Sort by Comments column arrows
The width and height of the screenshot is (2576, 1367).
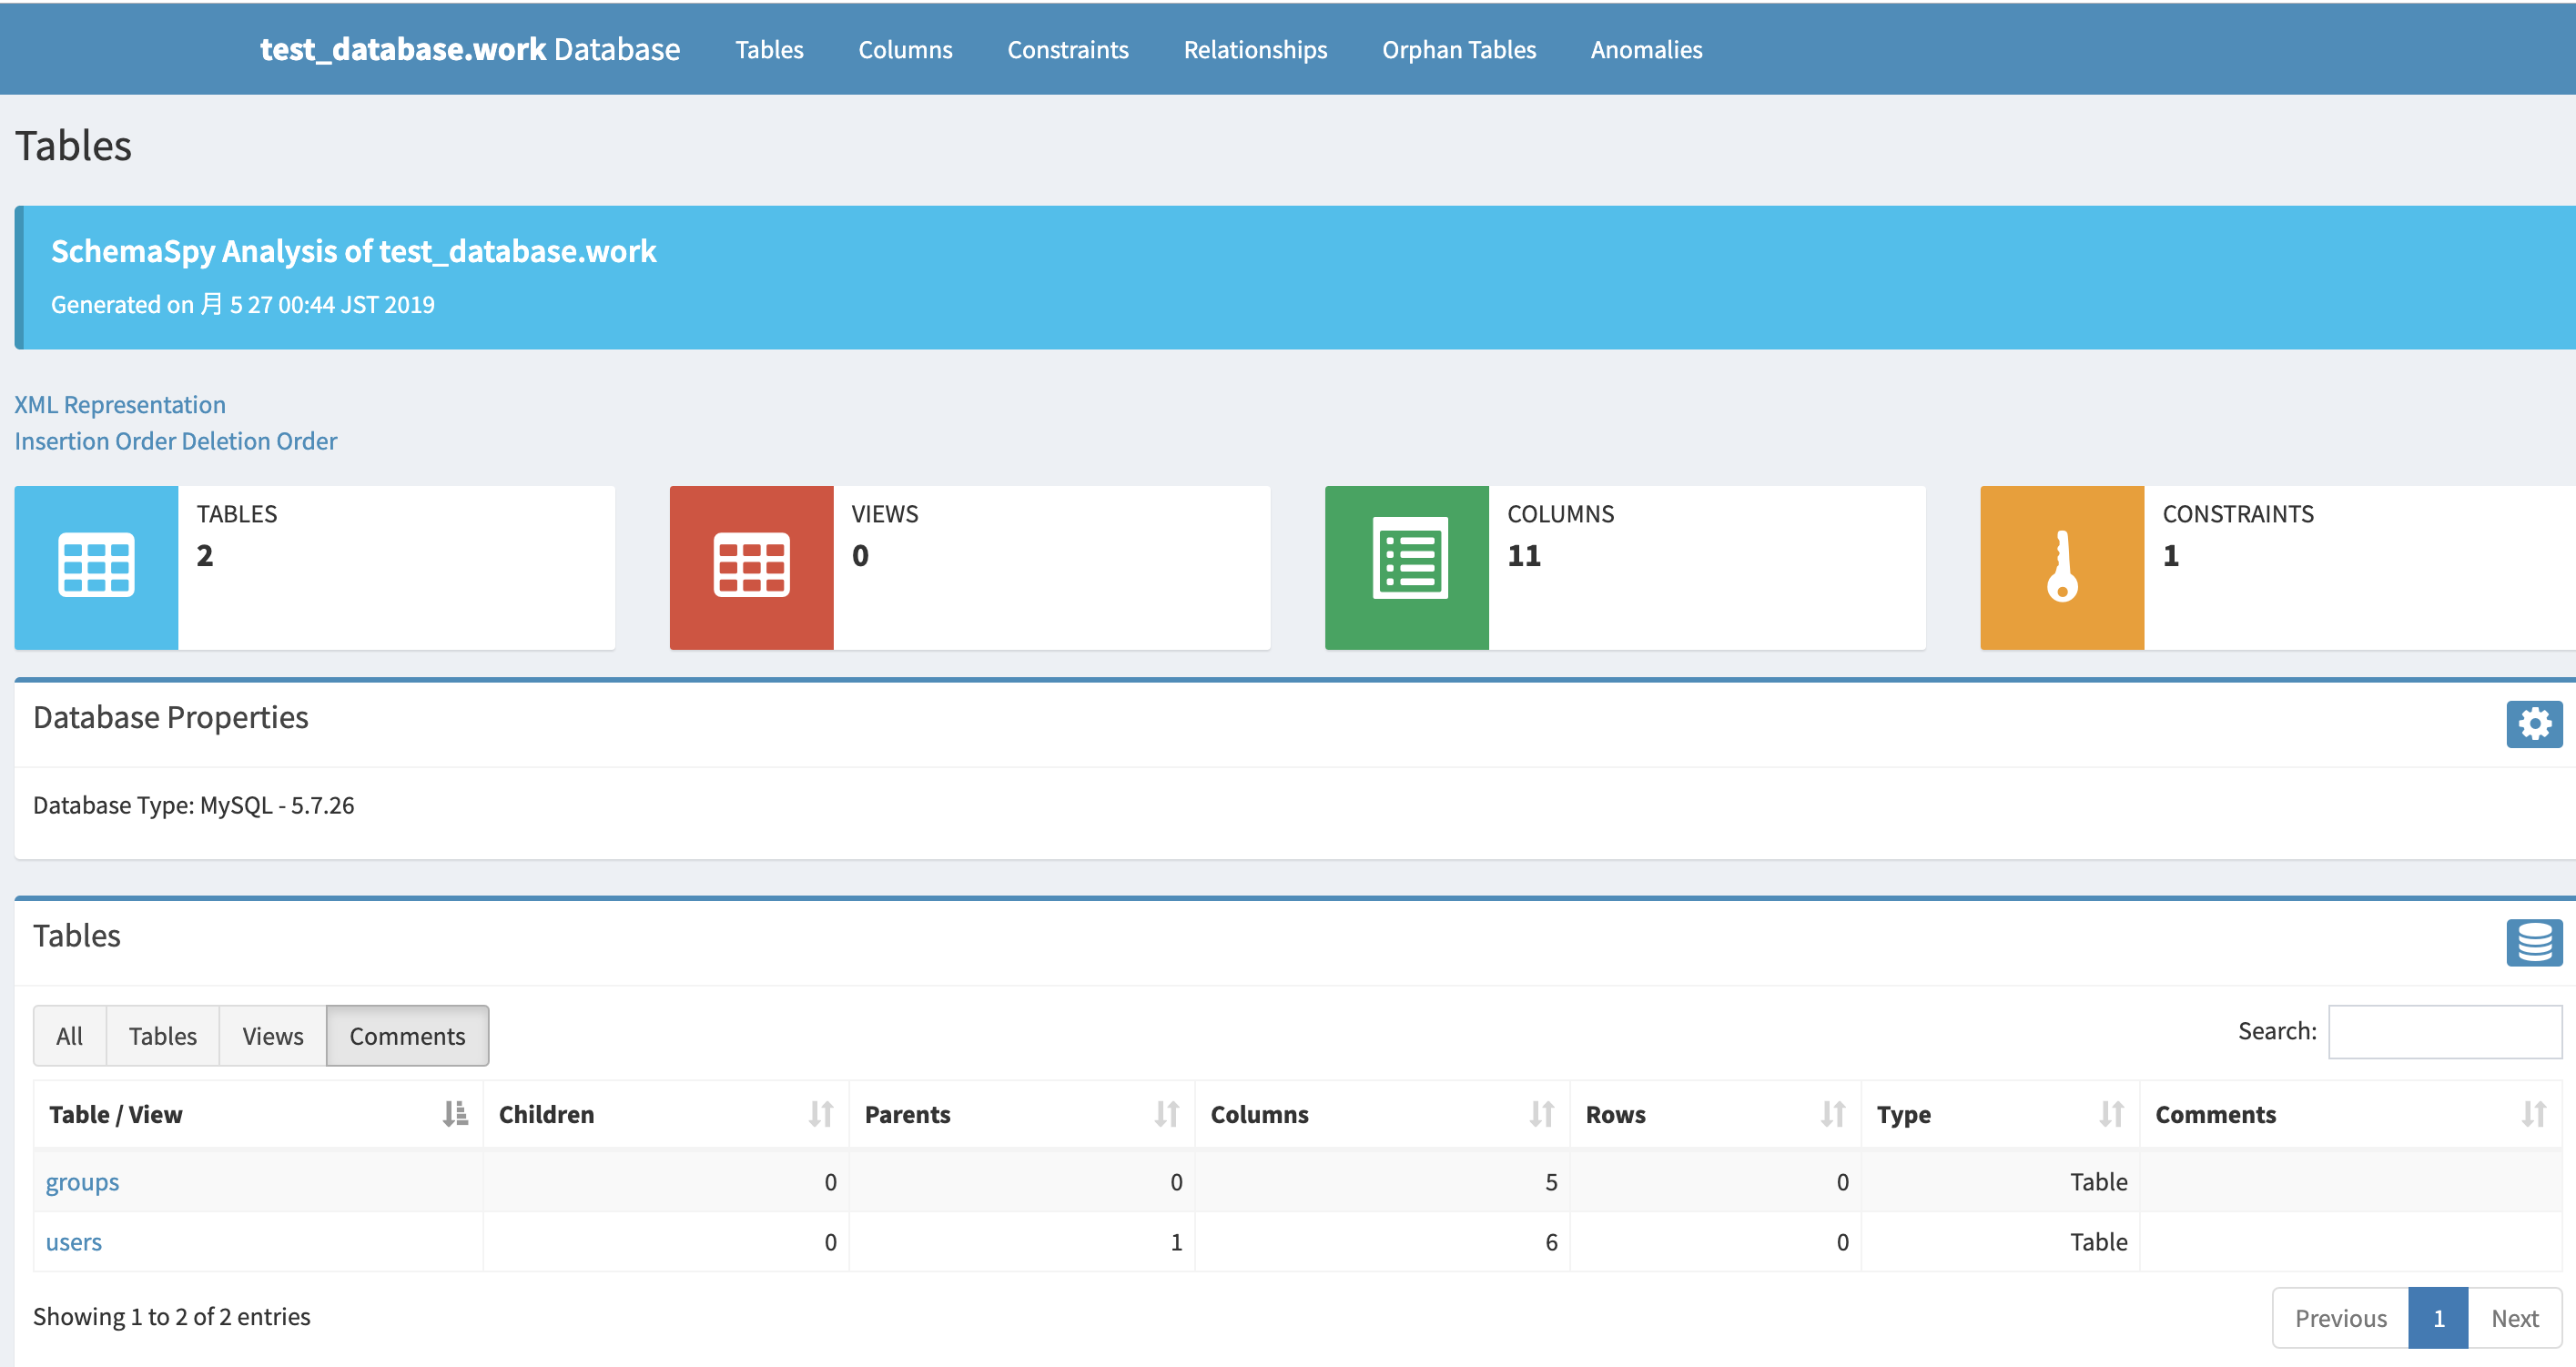2533,1114
